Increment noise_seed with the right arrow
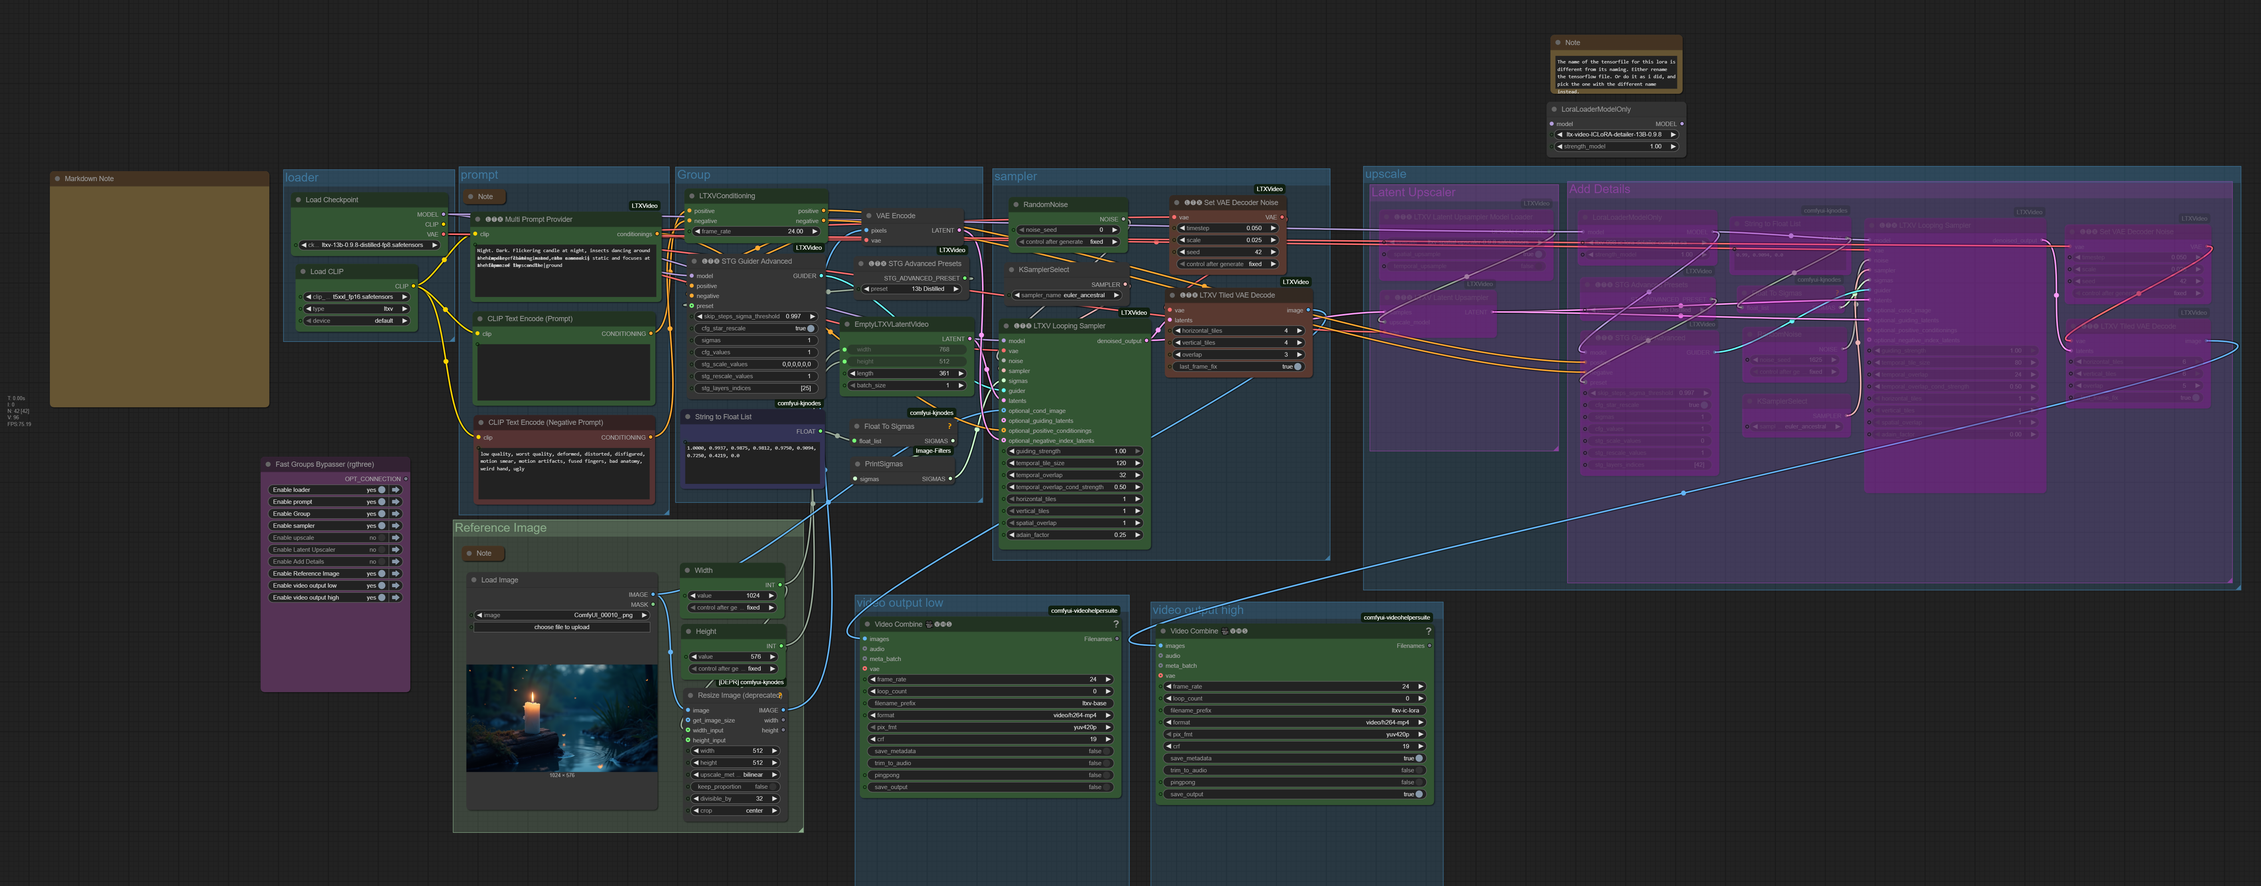The width and height of the screenshot is (2261, 886). tap(1115, 230)
